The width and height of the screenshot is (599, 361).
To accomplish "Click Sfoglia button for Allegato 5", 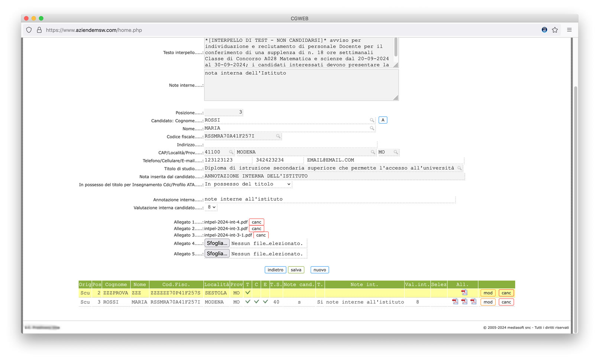I will pyautogui.click(x=217, y=254).
